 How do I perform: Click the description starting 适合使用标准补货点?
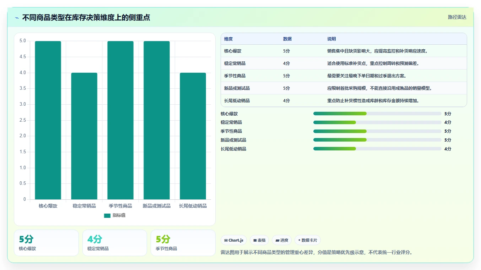click(373, 64)
